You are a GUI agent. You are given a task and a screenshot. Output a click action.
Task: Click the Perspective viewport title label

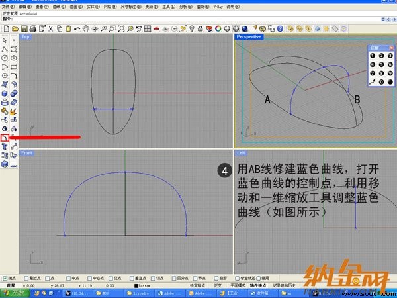(249, 37)
